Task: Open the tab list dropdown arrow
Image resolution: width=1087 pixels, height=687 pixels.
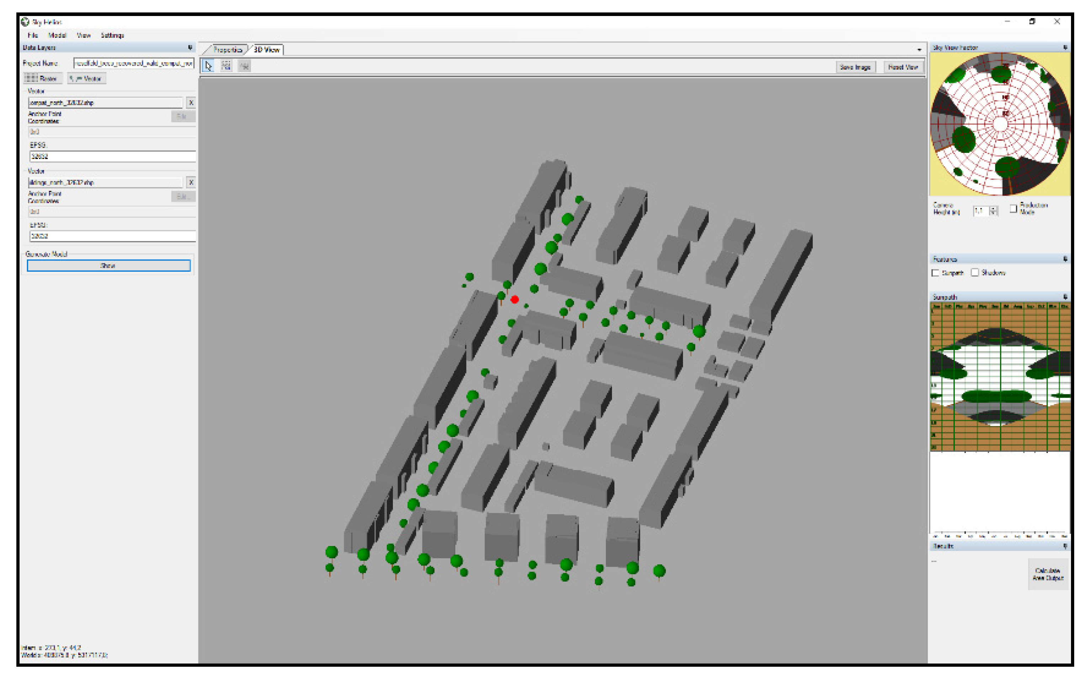Action: tap(920, 50)
